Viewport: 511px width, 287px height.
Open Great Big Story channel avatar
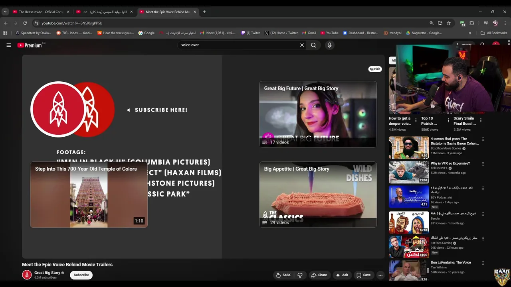[27, 275]
